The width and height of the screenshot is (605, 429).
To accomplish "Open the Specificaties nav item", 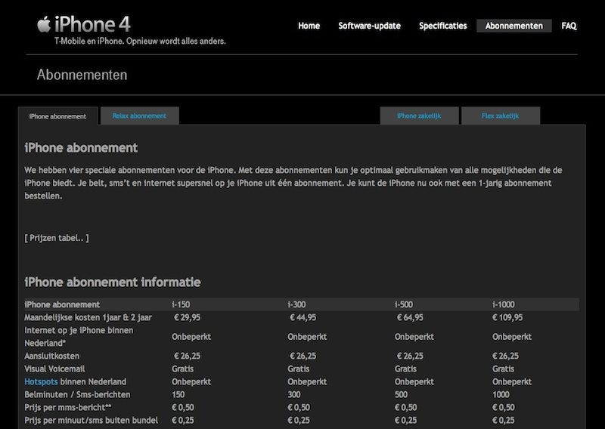I will tap(443, 26).
